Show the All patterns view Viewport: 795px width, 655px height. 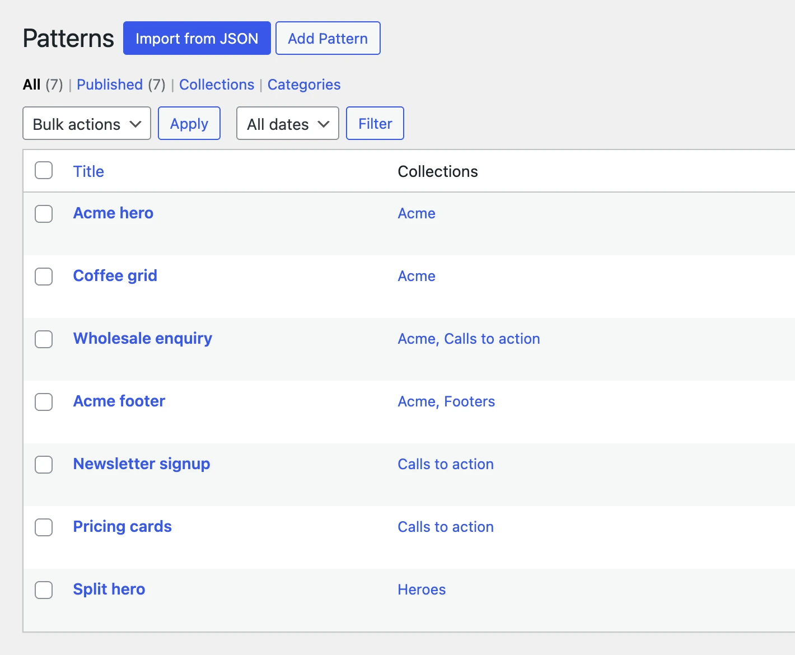click(x=32, y=85)
